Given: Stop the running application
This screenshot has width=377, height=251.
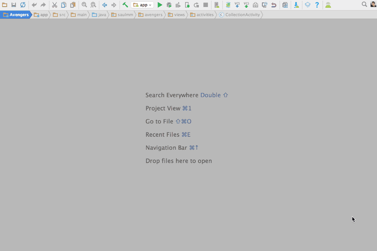Looking at the screenshot, I should click(x=205, y=5).
